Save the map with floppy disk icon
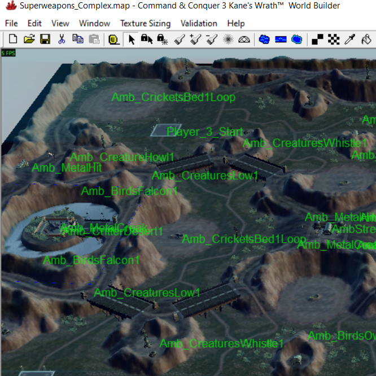The width and height of the screenshot is (376, 376). pyautogui.click(x=45, y=39)
